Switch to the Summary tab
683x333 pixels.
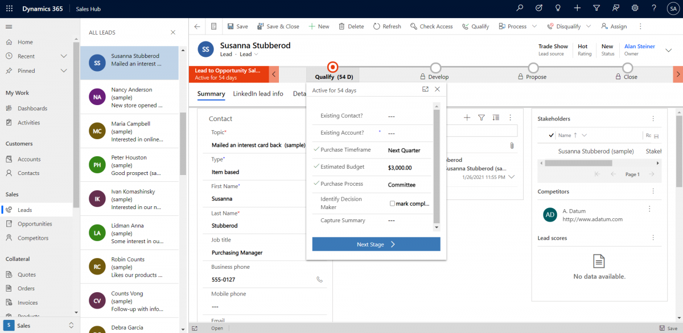pyautogui.click(x=211, y=94)
